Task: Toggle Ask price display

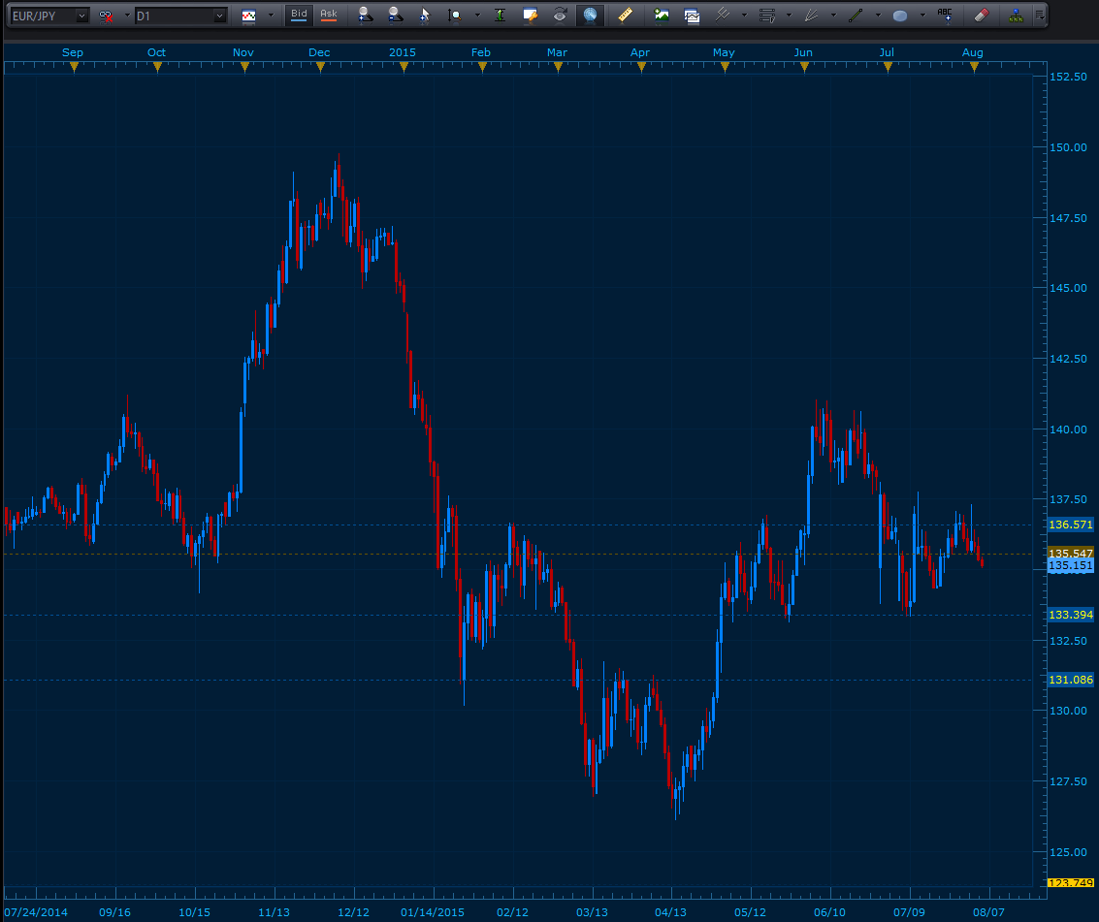Action: point(329,16)
